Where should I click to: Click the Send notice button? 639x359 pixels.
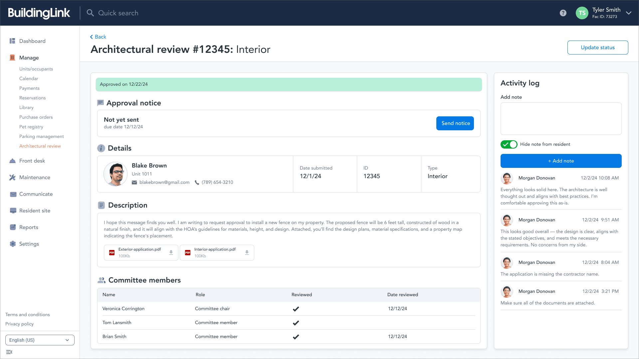point(455,123)
